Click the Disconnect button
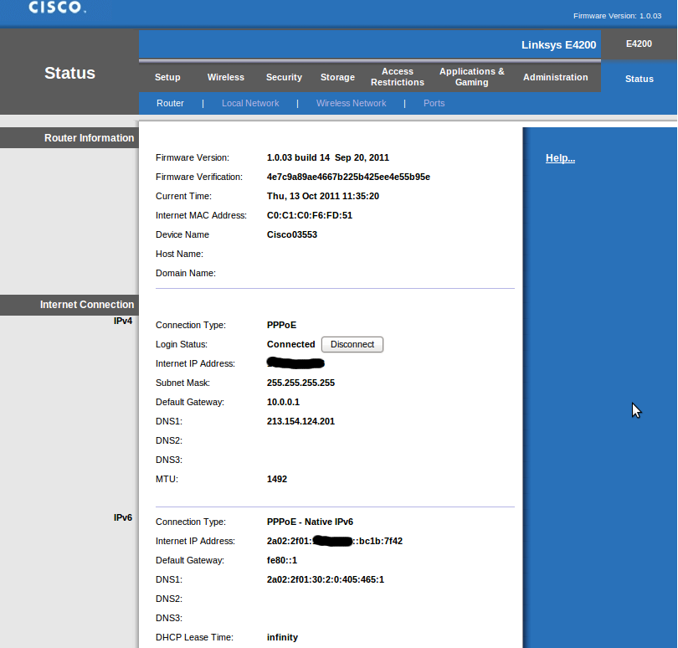The height and width of the screenshot is (648, 678). click(x=352, y=344)
